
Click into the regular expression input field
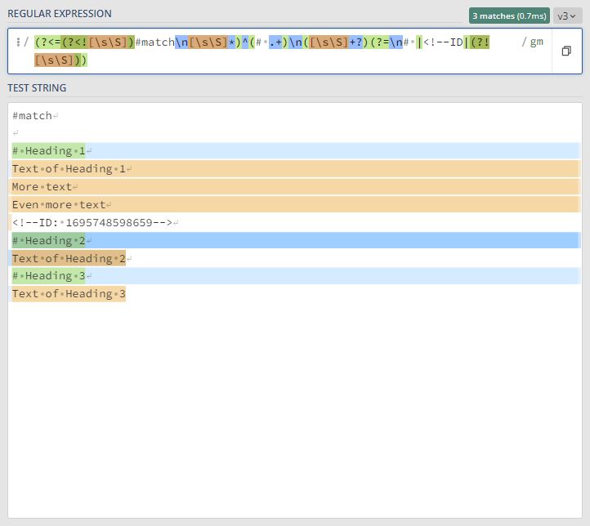(279, 51)
